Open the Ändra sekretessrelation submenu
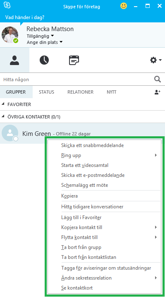 [104, 278]
